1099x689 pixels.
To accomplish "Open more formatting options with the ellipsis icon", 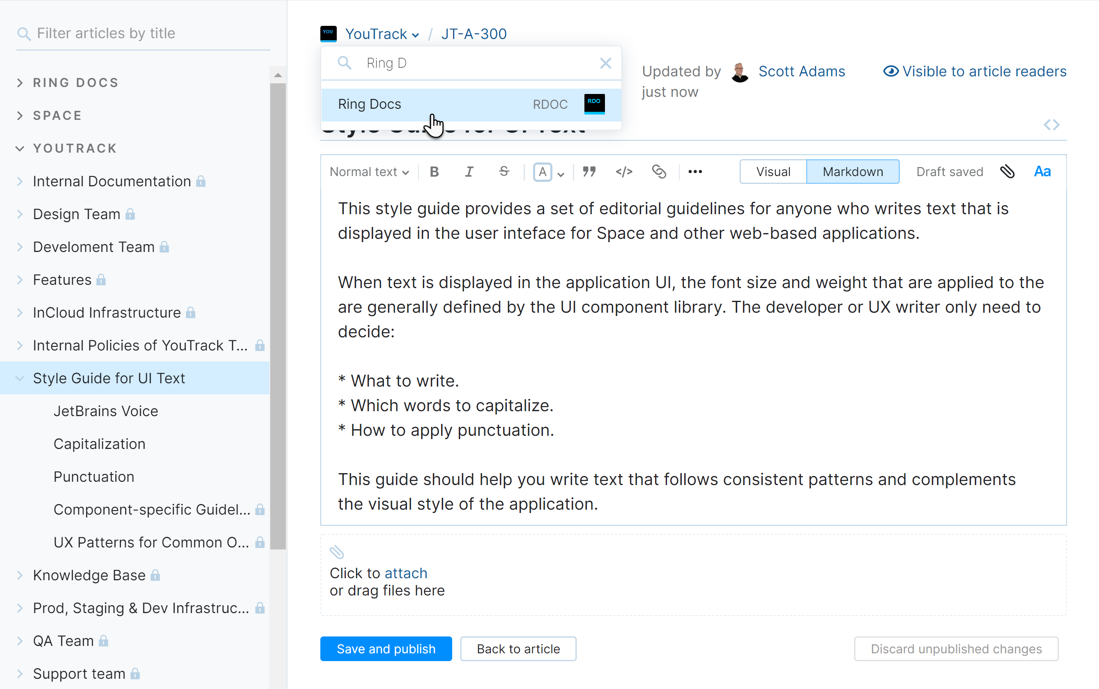I will click(x=694, y=172).
